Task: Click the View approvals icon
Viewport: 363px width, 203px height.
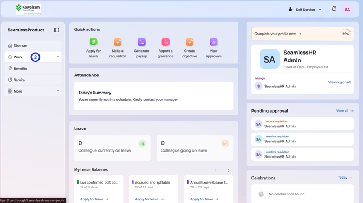Action: click(x=213, y=42)
